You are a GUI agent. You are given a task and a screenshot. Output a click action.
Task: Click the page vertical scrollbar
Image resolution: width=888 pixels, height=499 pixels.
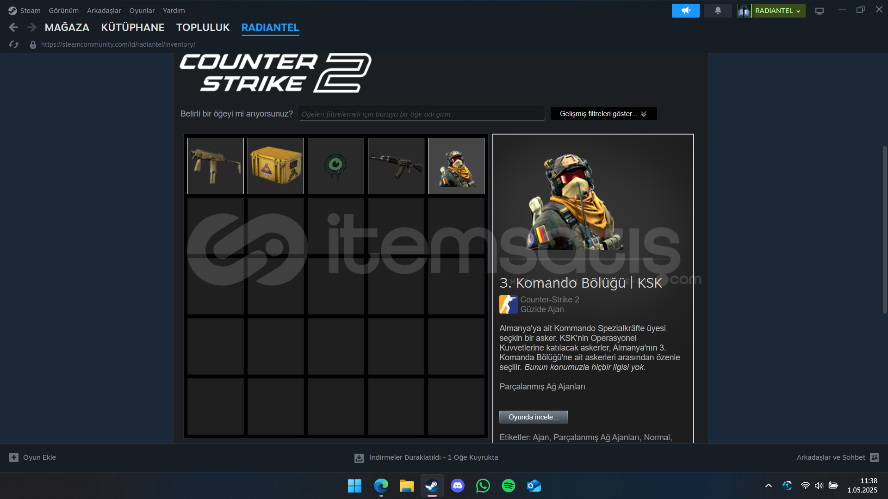pos(885,230)
